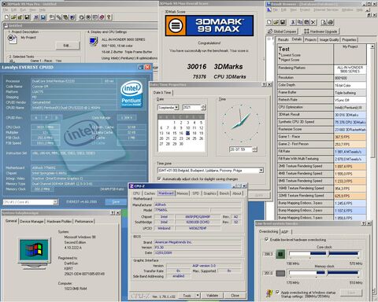
Task: Select highlighted day 17 in the calendar
Action: point(187,133)
